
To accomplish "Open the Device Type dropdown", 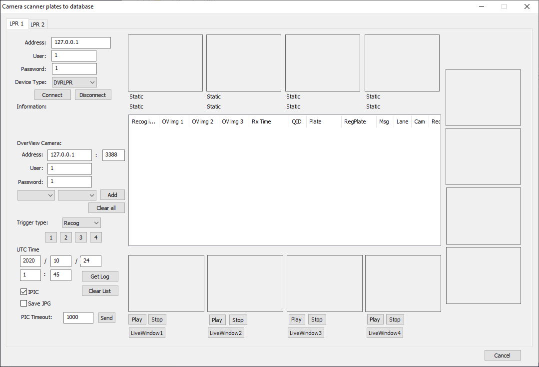I will pos(74,82).
